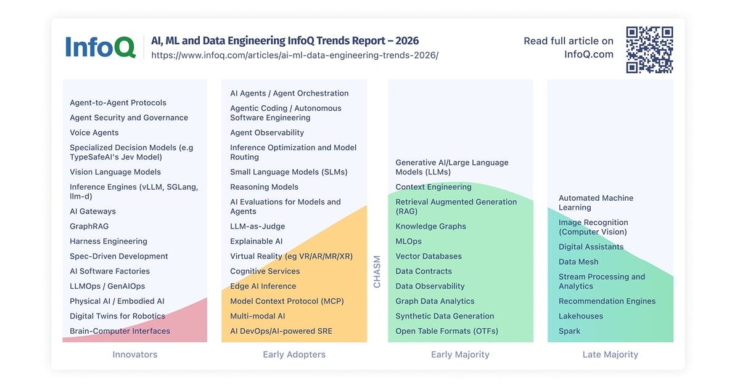Select 'Data Mesh' item

[578, 262]
